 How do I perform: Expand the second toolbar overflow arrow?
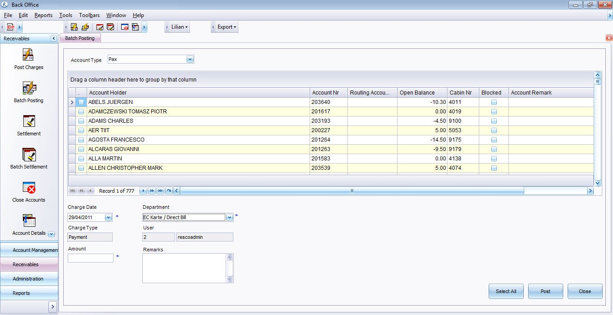coord(144,27)
